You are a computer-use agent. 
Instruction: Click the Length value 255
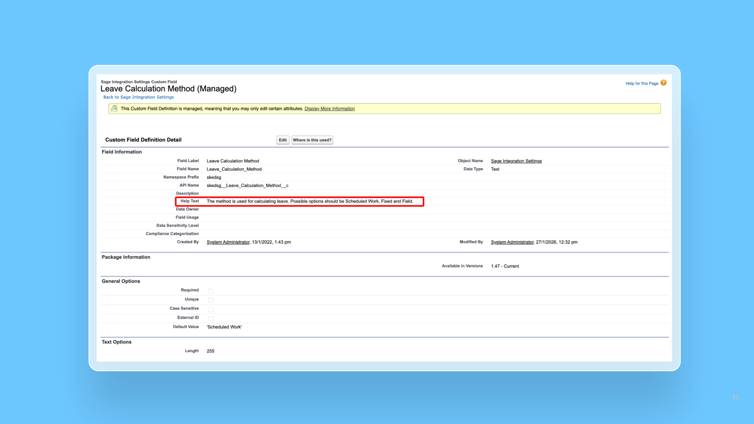(x=210, y=351)
